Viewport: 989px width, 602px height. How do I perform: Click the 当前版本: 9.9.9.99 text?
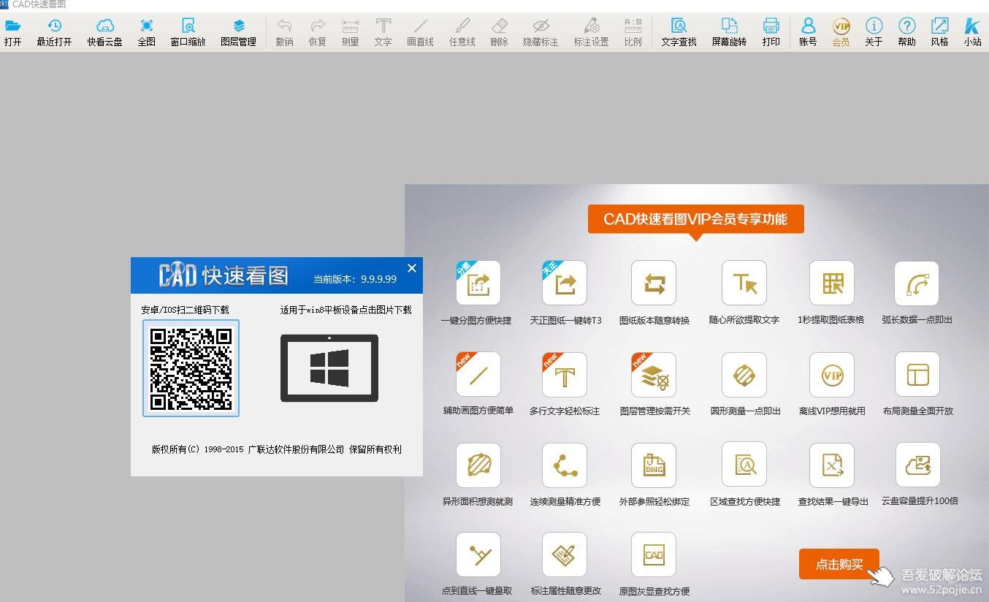click(x=355, y=279)
